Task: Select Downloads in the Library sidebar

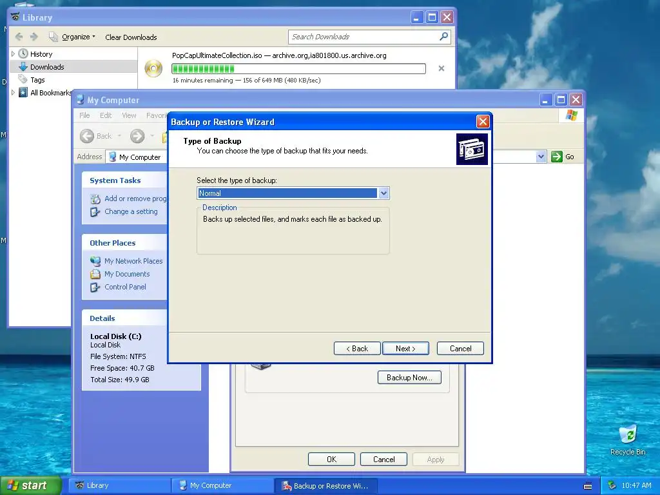Action: coord(47,67)
